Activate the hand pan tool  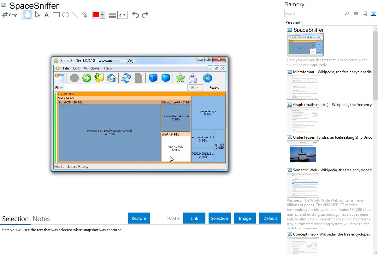[28, 15]
